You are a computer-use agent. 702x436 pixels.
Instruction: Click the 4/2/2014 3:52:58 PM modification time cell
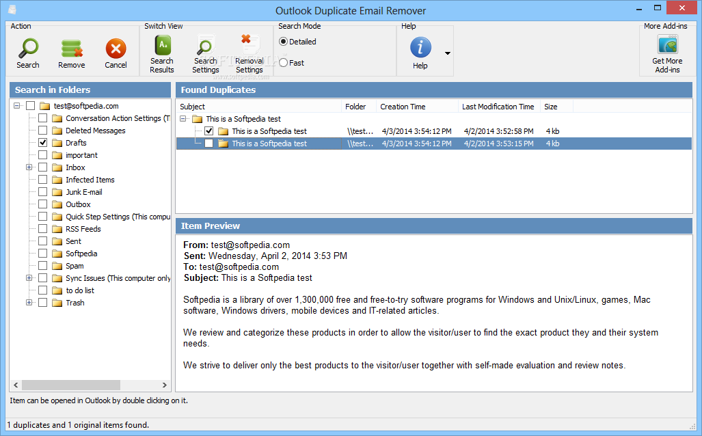click(x=499, y=131)
